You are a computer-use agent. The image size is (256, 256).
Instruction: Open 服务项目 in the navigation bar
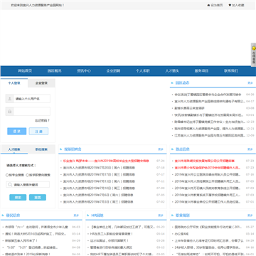click(201, 71)
